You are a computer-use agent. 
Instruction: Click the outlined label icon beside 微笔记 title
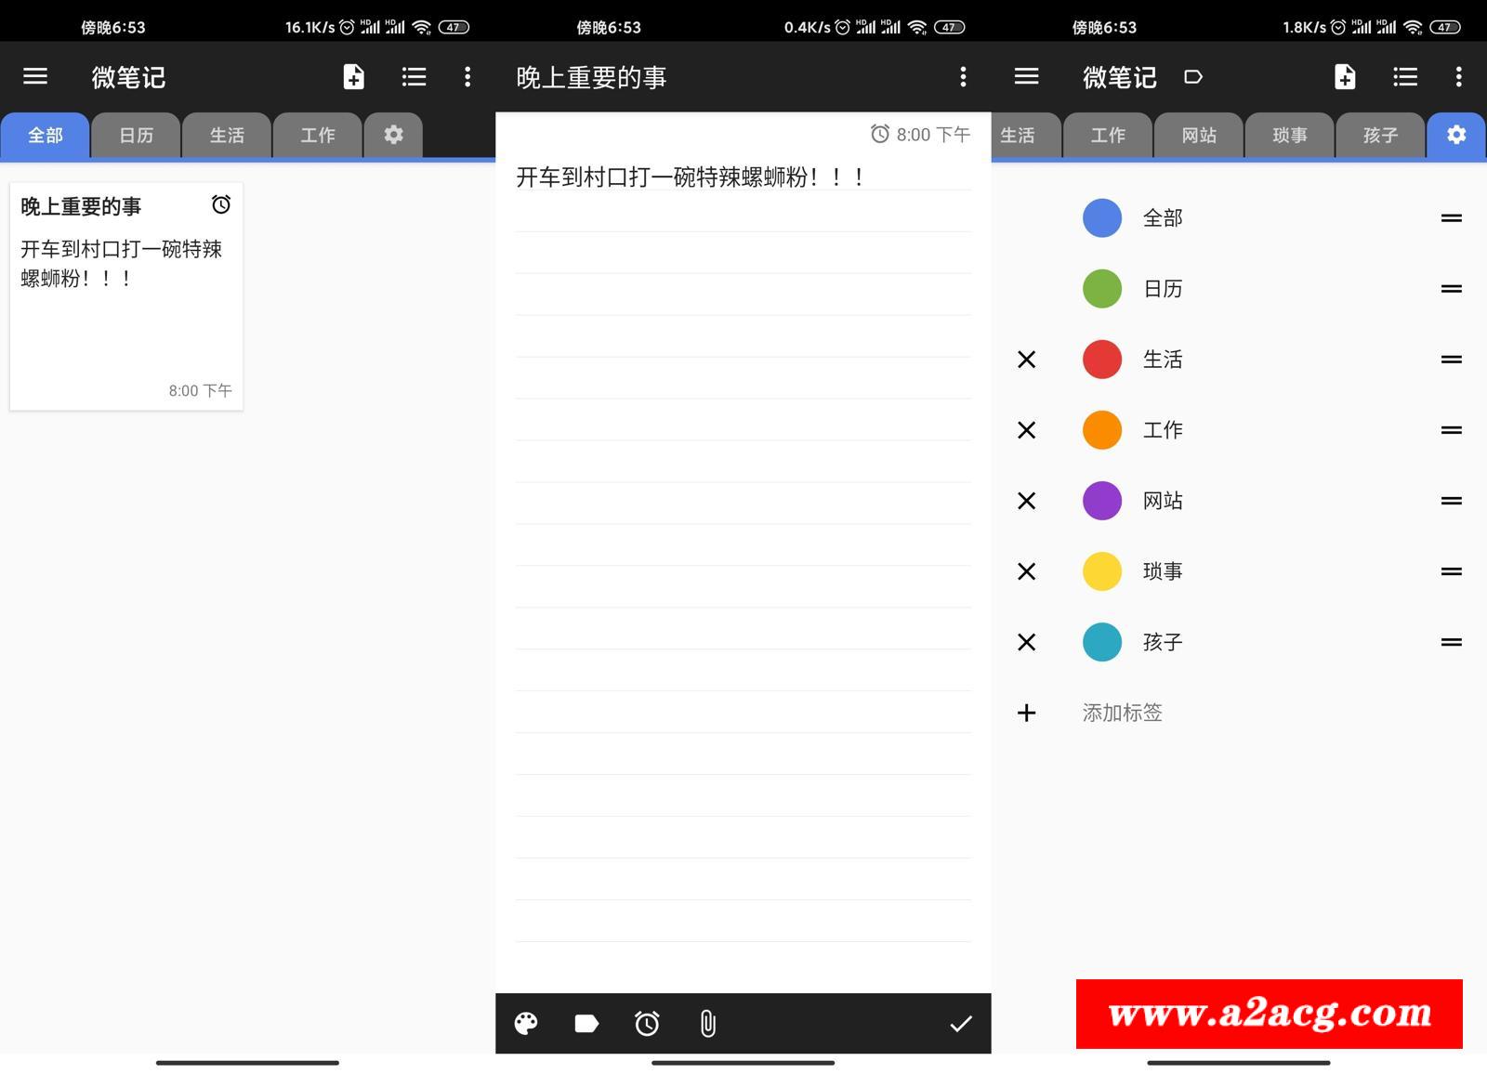point(1193,77)
